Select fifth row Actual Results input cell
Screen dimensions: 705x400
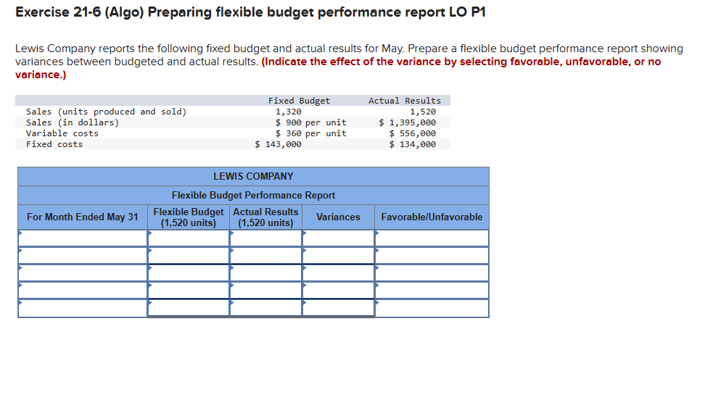click(x=265, y=308)
